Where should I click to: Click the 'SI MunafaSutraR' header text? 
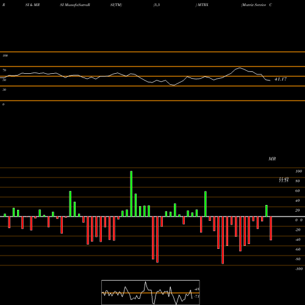click(x=75, y=5)
